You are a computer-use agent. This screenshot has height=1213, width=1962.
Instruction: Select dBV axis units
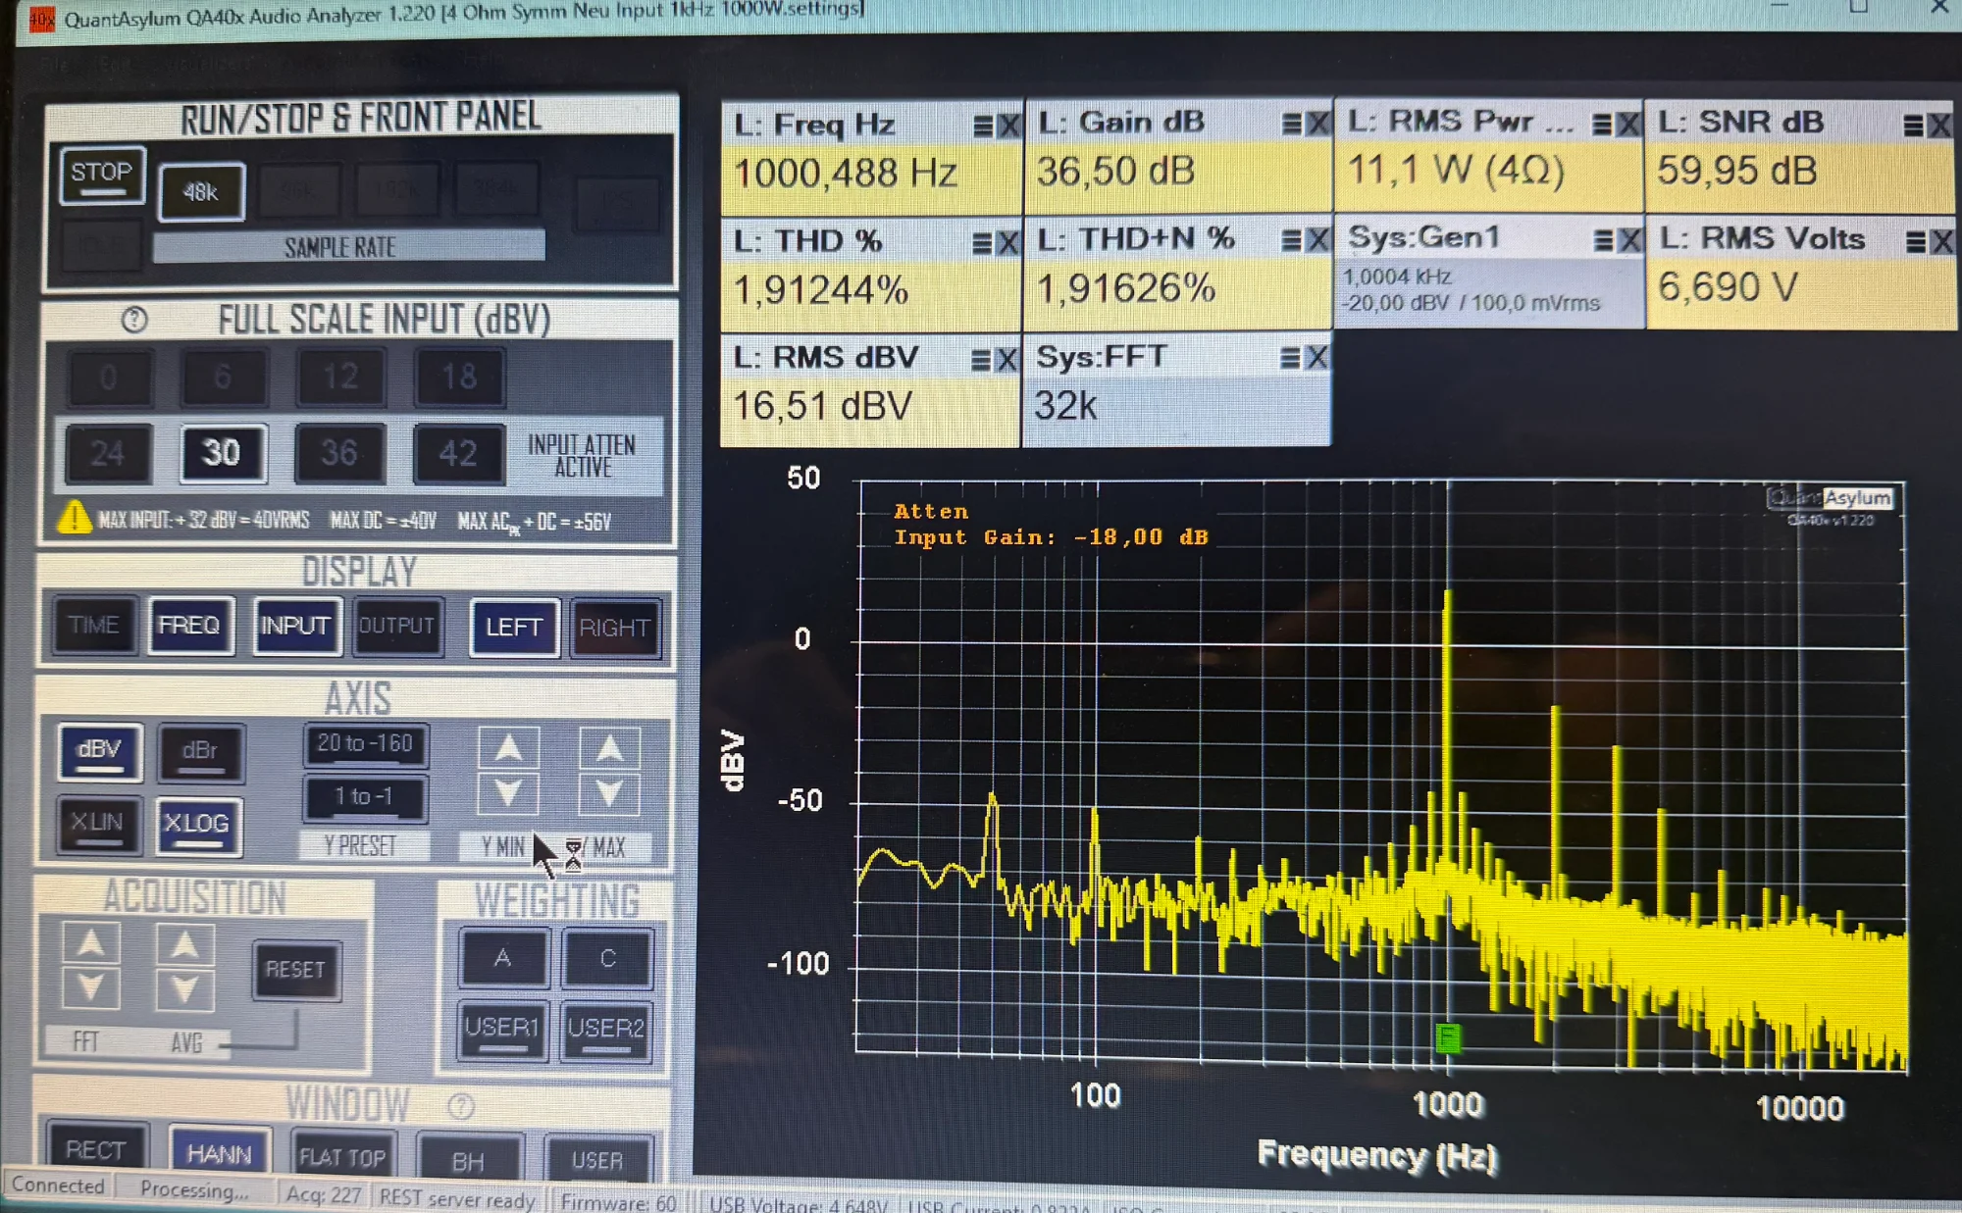click(100, 752)
